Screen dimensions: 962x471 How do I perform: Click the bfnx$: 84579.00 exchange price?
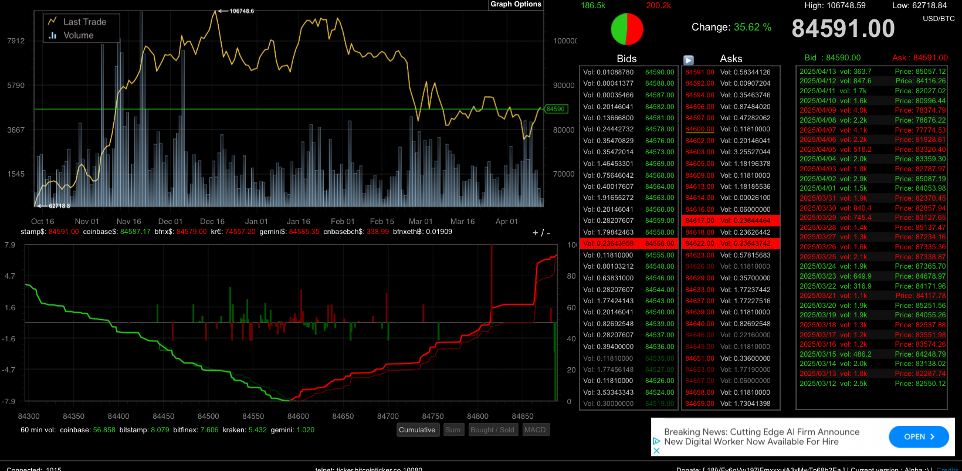pos(181,232)
